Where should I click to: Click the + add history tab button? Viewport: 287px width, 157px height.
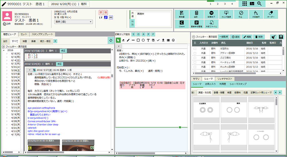(55, 41)
